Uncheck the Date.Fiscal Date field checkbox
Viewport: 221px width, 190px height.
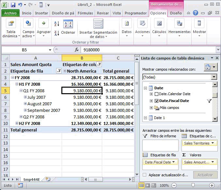tap(157, 101)
